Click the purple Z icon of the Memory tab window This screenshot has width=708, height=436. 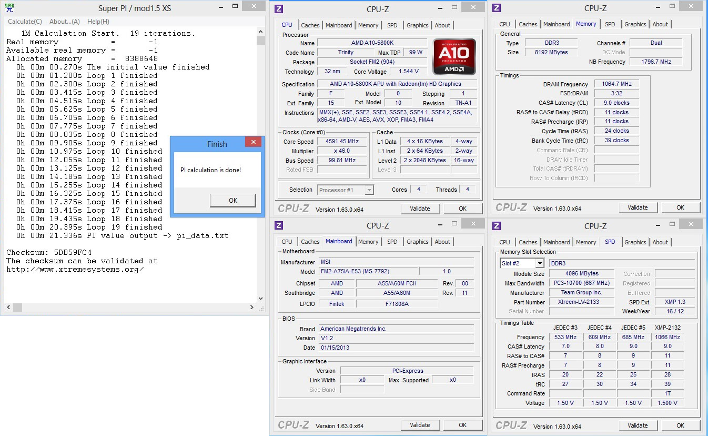(x=497, y=8)
